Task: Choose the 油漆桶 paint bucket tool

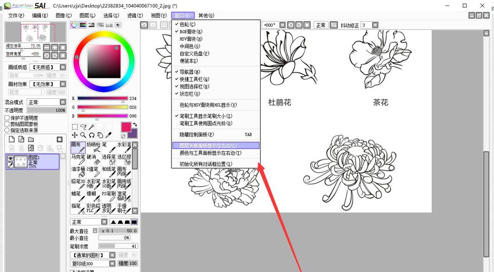Action: coord(78,172)
